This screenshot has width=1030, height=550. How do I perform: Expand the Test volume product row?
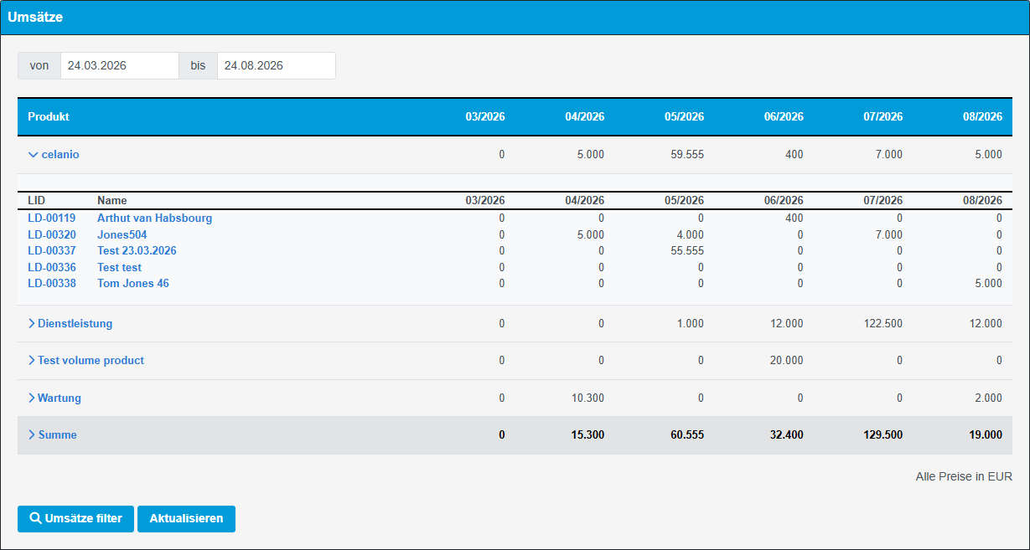pyautogui.click(x=86, y=361)
